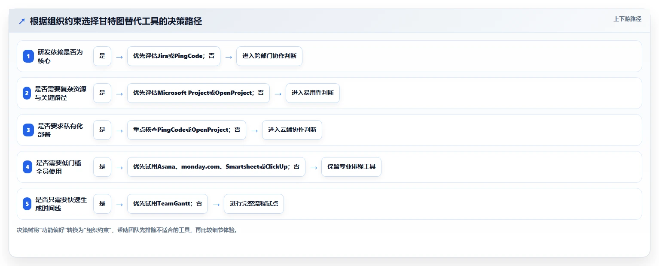Click the 保留专业排程工具 box
659x266 pixels.
point(351,167)
